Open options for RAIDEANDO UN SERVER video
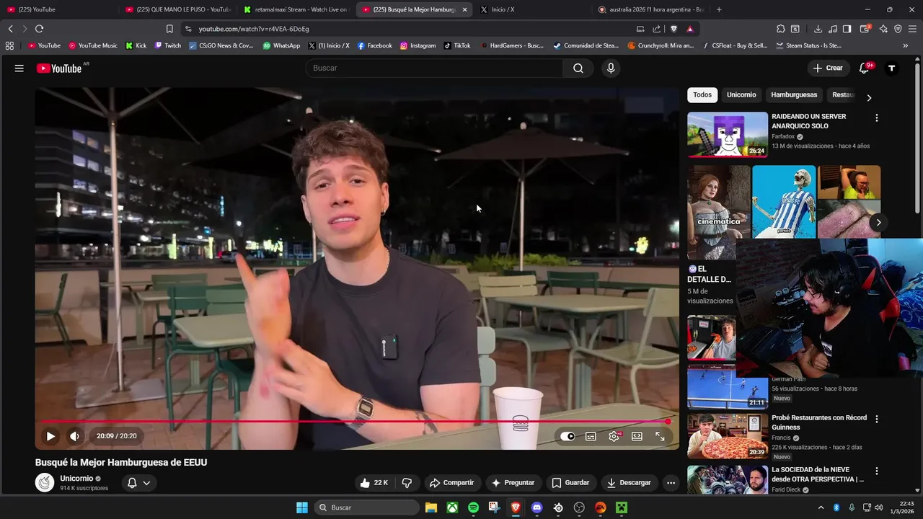 click(877, 117)
